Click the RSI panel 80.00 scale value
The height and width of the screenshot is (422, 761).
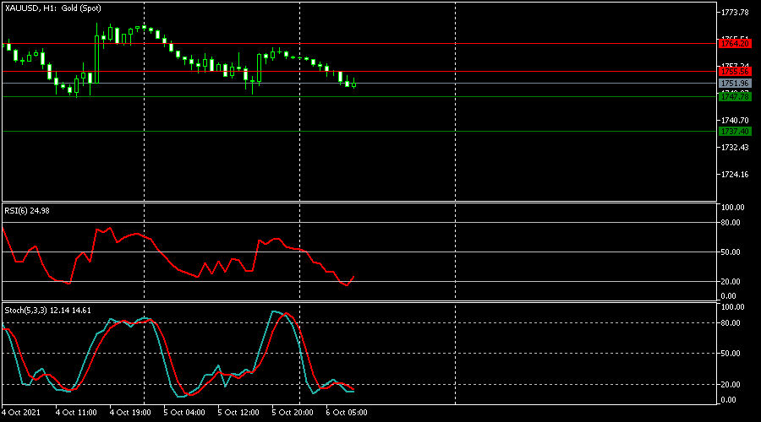pyautogui.click(x=731, y=223)
